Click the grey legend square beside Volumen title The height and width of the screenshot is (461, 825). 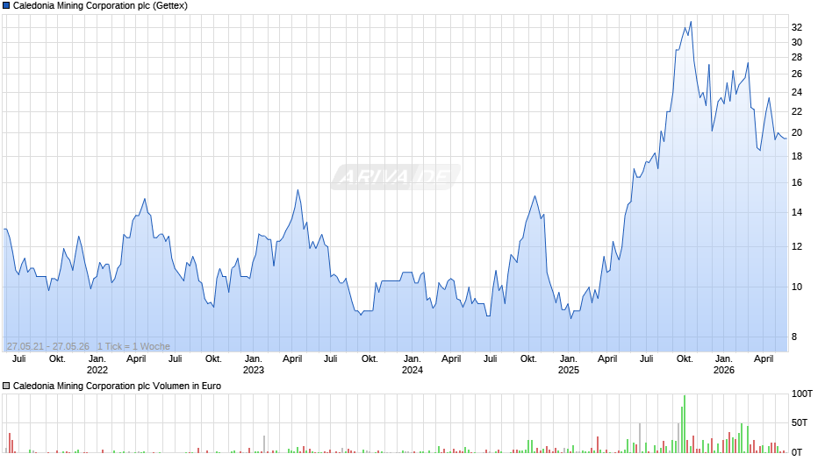(6, 386)
